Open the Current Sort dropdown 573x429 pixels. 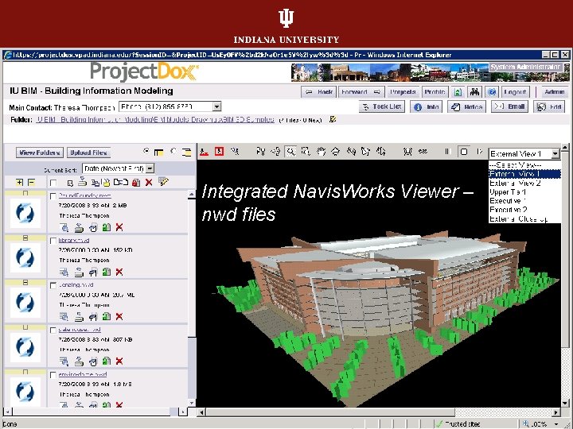(150, 168)
